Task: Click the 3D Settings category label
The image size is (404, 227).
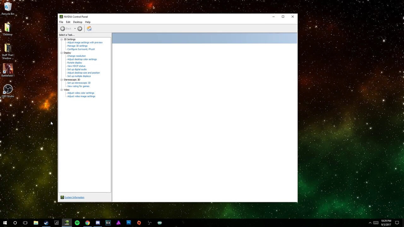Action: tap(70, 39)
